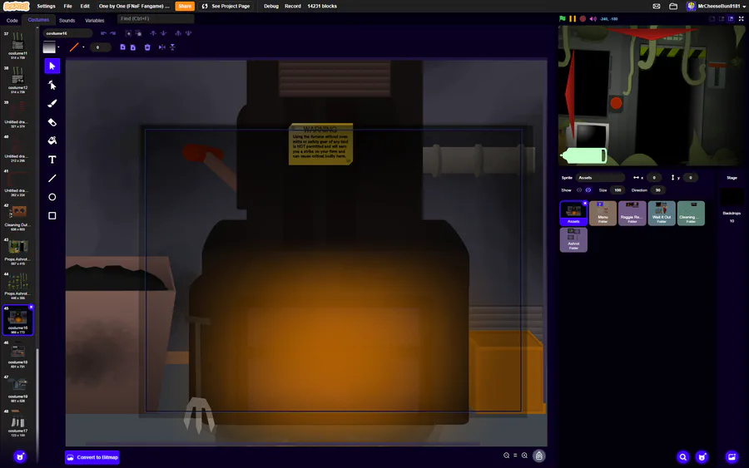Select the Eraser tool

(52, 122)
